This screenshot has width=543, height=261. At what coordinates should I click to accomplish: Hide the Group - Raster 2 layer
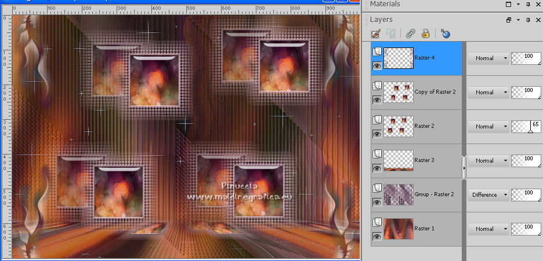click(x=377, y=203)
